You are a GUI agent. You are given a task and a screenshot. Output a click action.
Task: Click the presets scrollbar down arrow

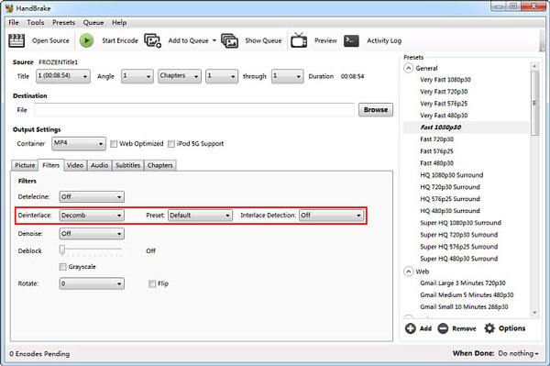coord(535,312)
